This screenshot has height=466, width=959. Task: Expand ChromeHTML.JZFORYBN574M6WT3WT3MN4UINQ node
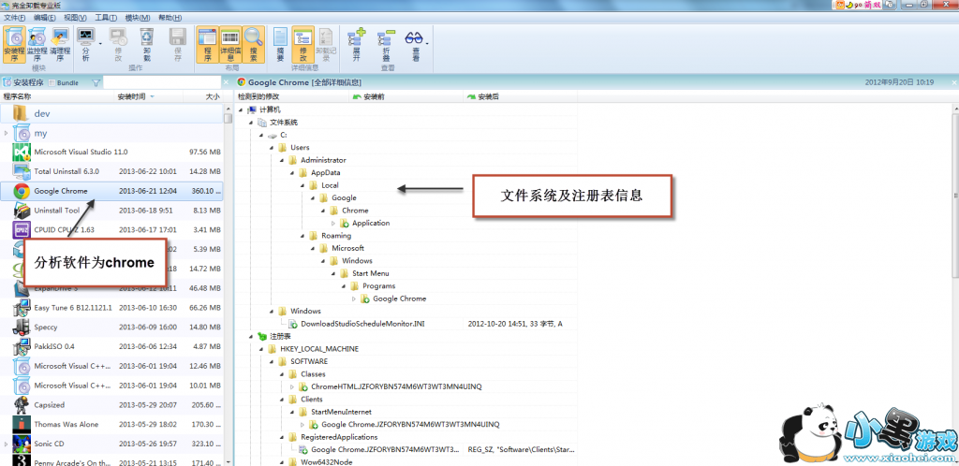(292, 387)
